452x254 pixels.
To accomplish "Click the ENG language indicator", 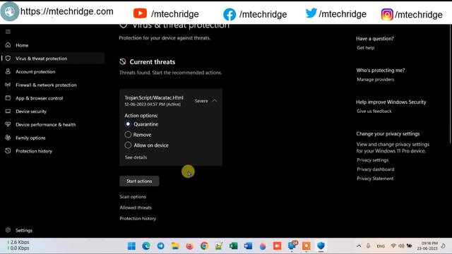I will click(381, 246).
